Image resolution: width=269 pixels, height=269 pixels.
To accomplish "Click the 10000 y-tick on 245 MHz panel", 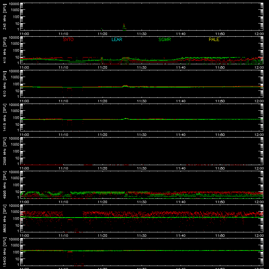I will click(14, 4).
